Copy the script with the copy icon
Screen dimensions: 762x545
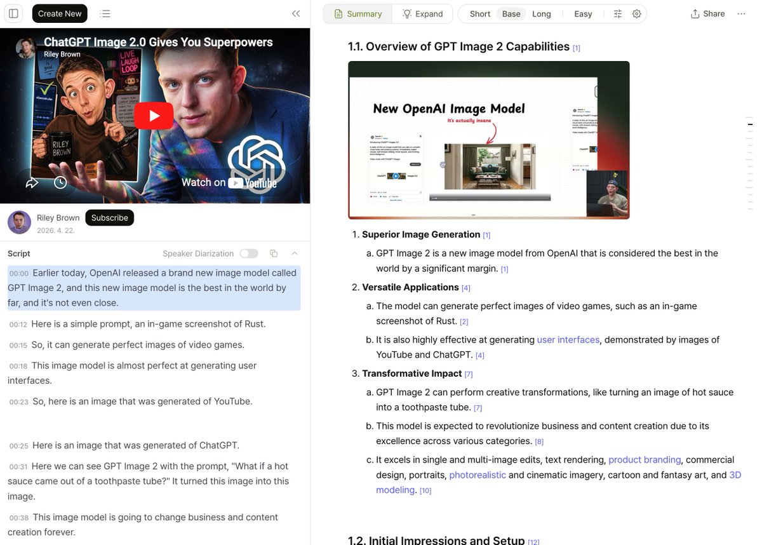tap(274, 253)
